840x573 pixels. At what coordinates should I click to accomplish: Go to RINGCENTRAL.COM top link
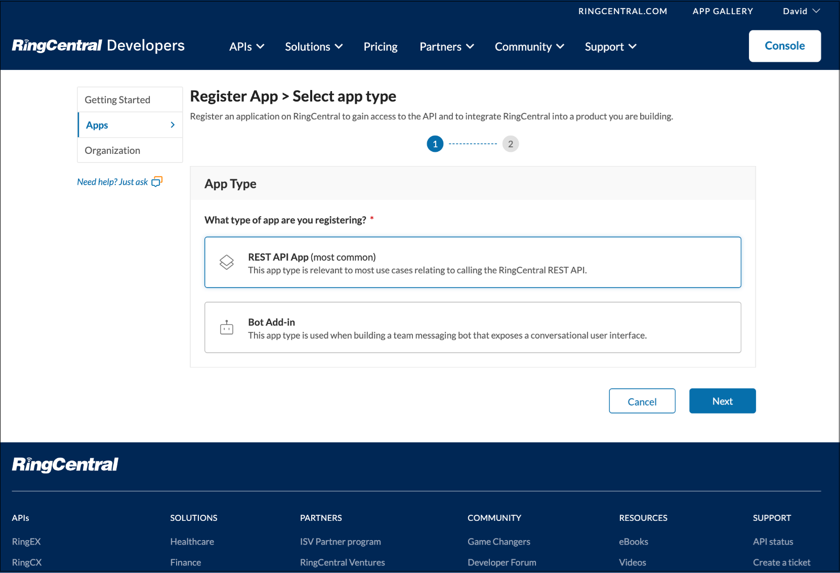click(622, 11)
